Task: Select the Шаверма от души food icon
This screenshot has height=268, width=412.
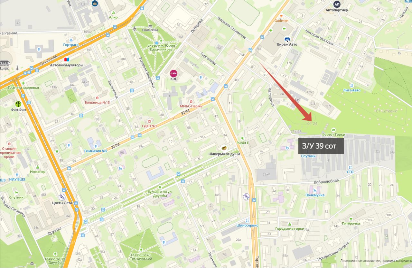Action: pos(224,148)
